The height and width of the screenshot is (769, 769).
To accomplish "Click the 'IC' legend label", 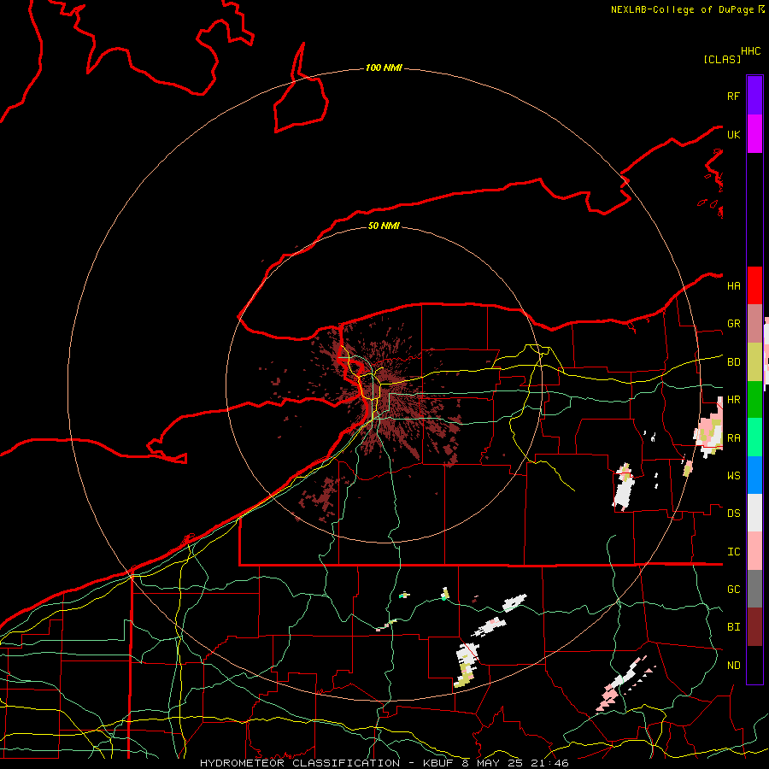I will pyautogui.click(x=733, y=552).
